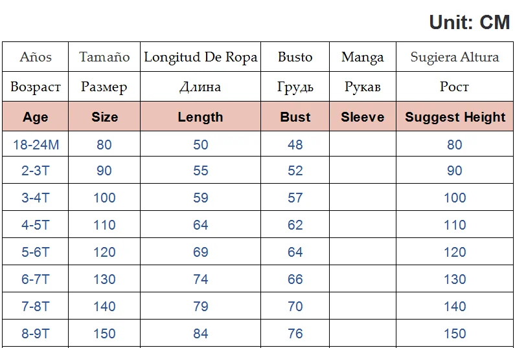
Task: Select Bust value 70 in 7-8T row
Action: coord(295,307)
